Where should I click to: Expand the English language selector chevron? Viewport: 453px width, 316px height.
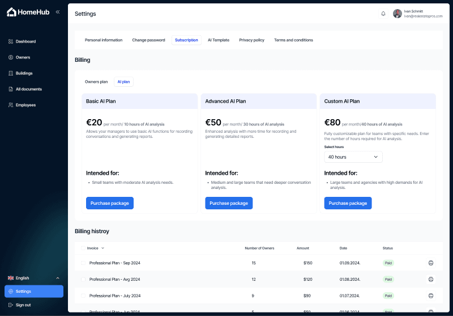pos(58,278)
